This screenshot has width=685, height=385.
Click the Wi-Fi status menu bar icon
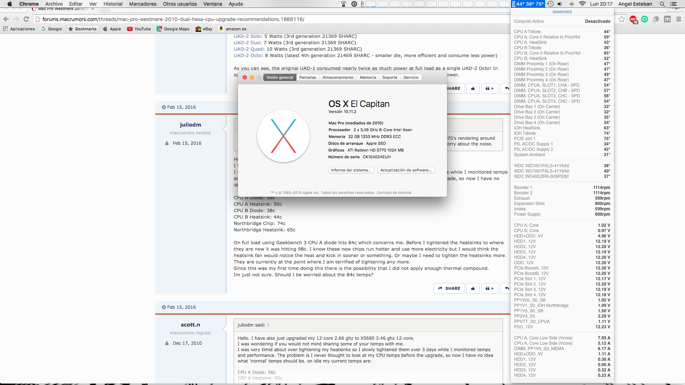[x=582, y=4]
